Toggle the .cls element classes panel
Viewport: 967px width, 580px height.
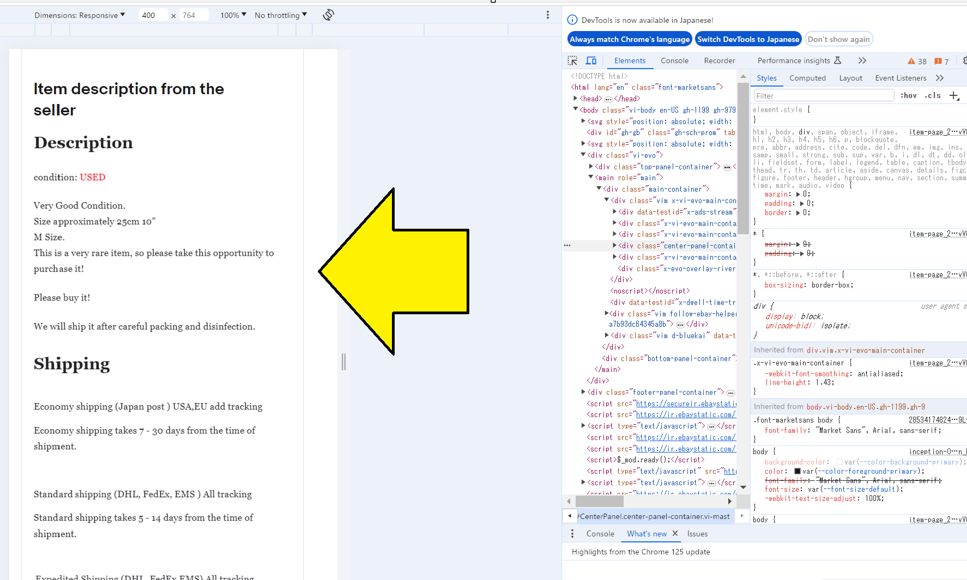(x=933, y=96)
